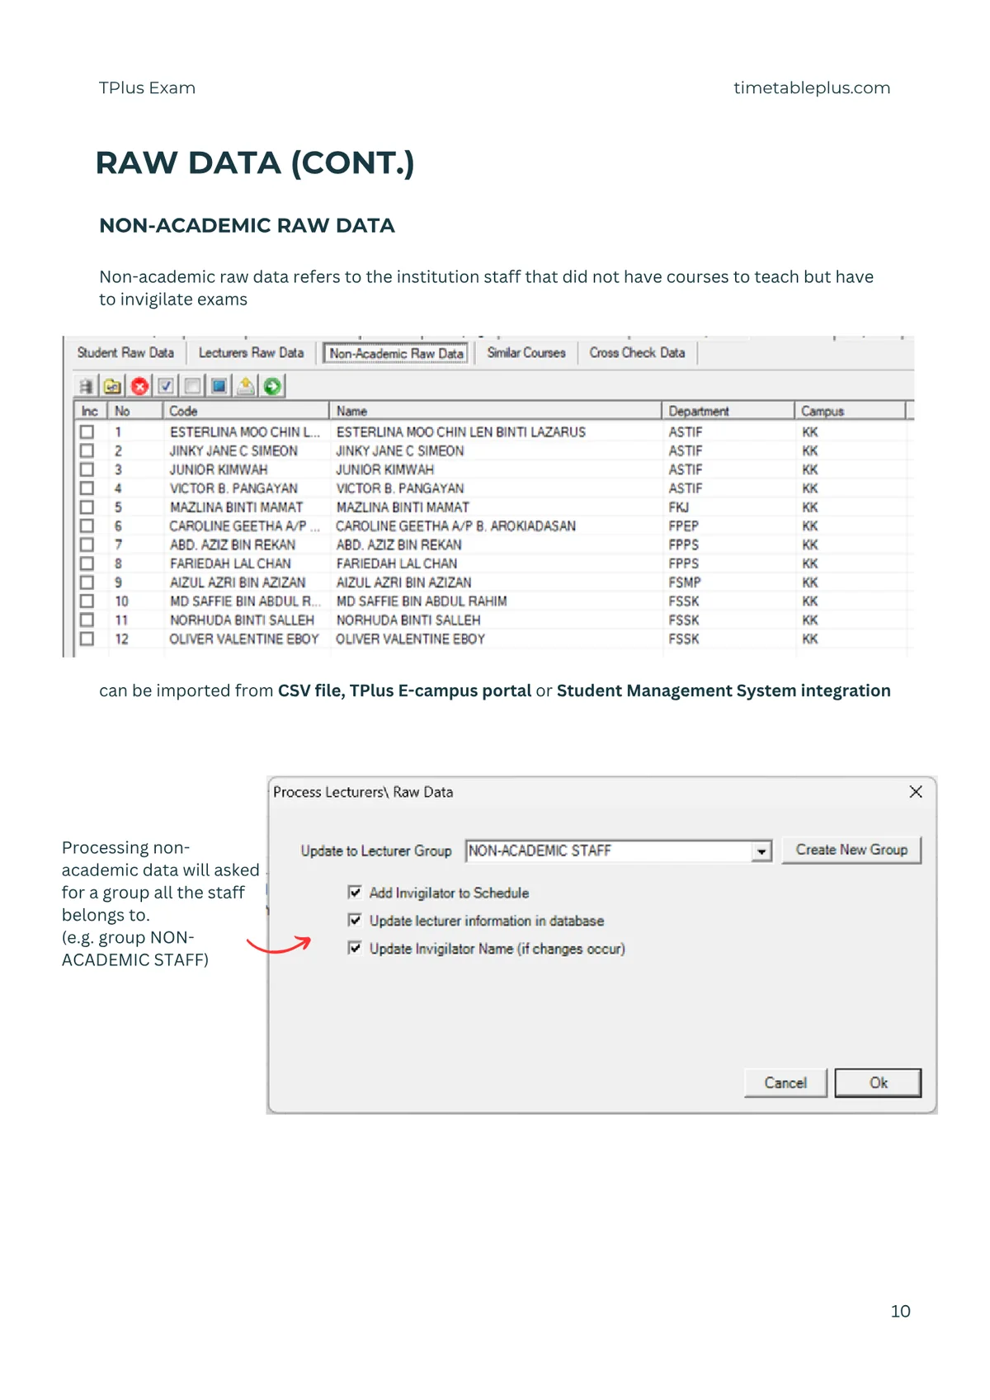Screen dimensions: 990x1400
Task: Confirm with the Ok button
Action: pyautogui.click(x=878, y=1083)
